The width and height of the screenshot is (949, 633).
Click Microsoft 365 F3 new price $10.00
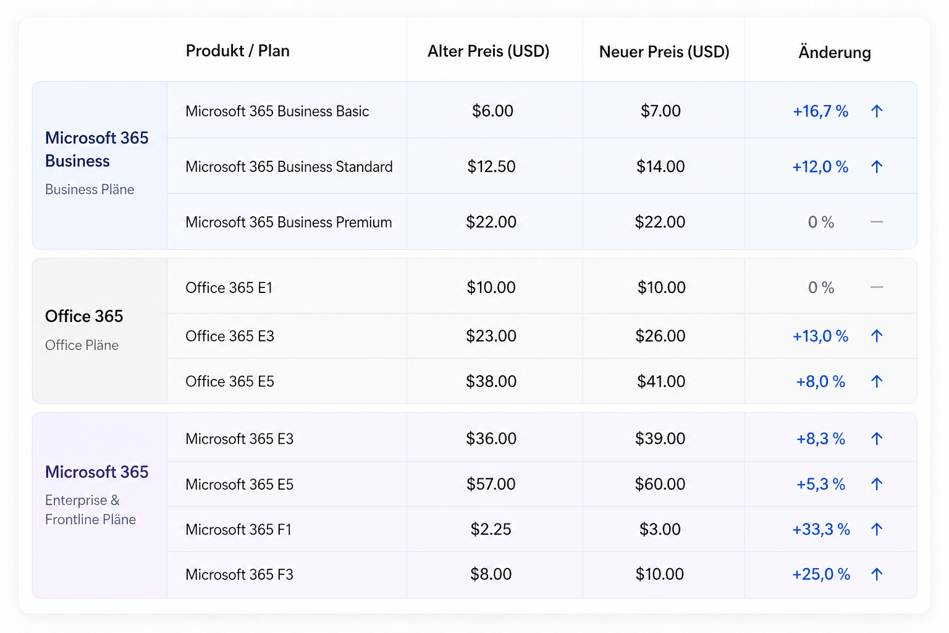pos(660,574)
